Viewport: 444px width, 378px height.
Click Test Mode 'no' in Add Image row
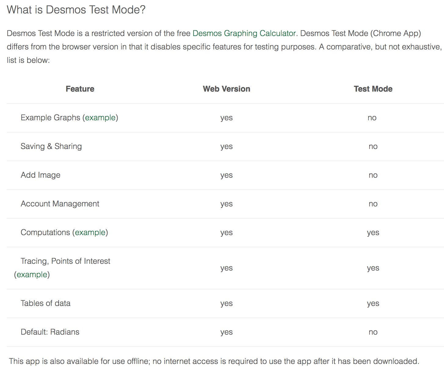(373, 175)
